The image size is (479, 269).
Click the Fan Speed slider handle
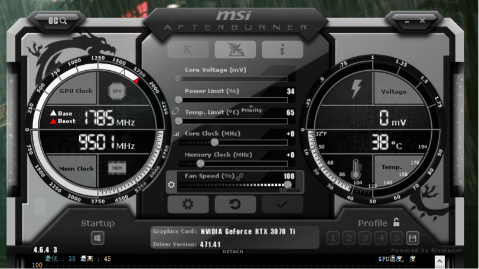coord(288,185)
